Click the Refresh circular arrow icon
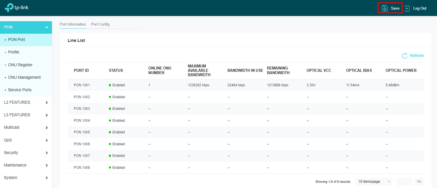Image resolution: width=437 pixels, height=188 pixels. pos(404,56)
